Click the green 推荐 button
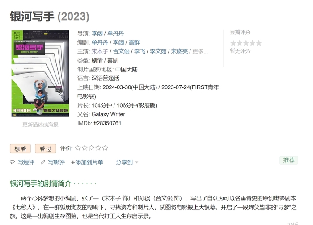The width and height of the screenshot is (313, 225). coord(289,160)
